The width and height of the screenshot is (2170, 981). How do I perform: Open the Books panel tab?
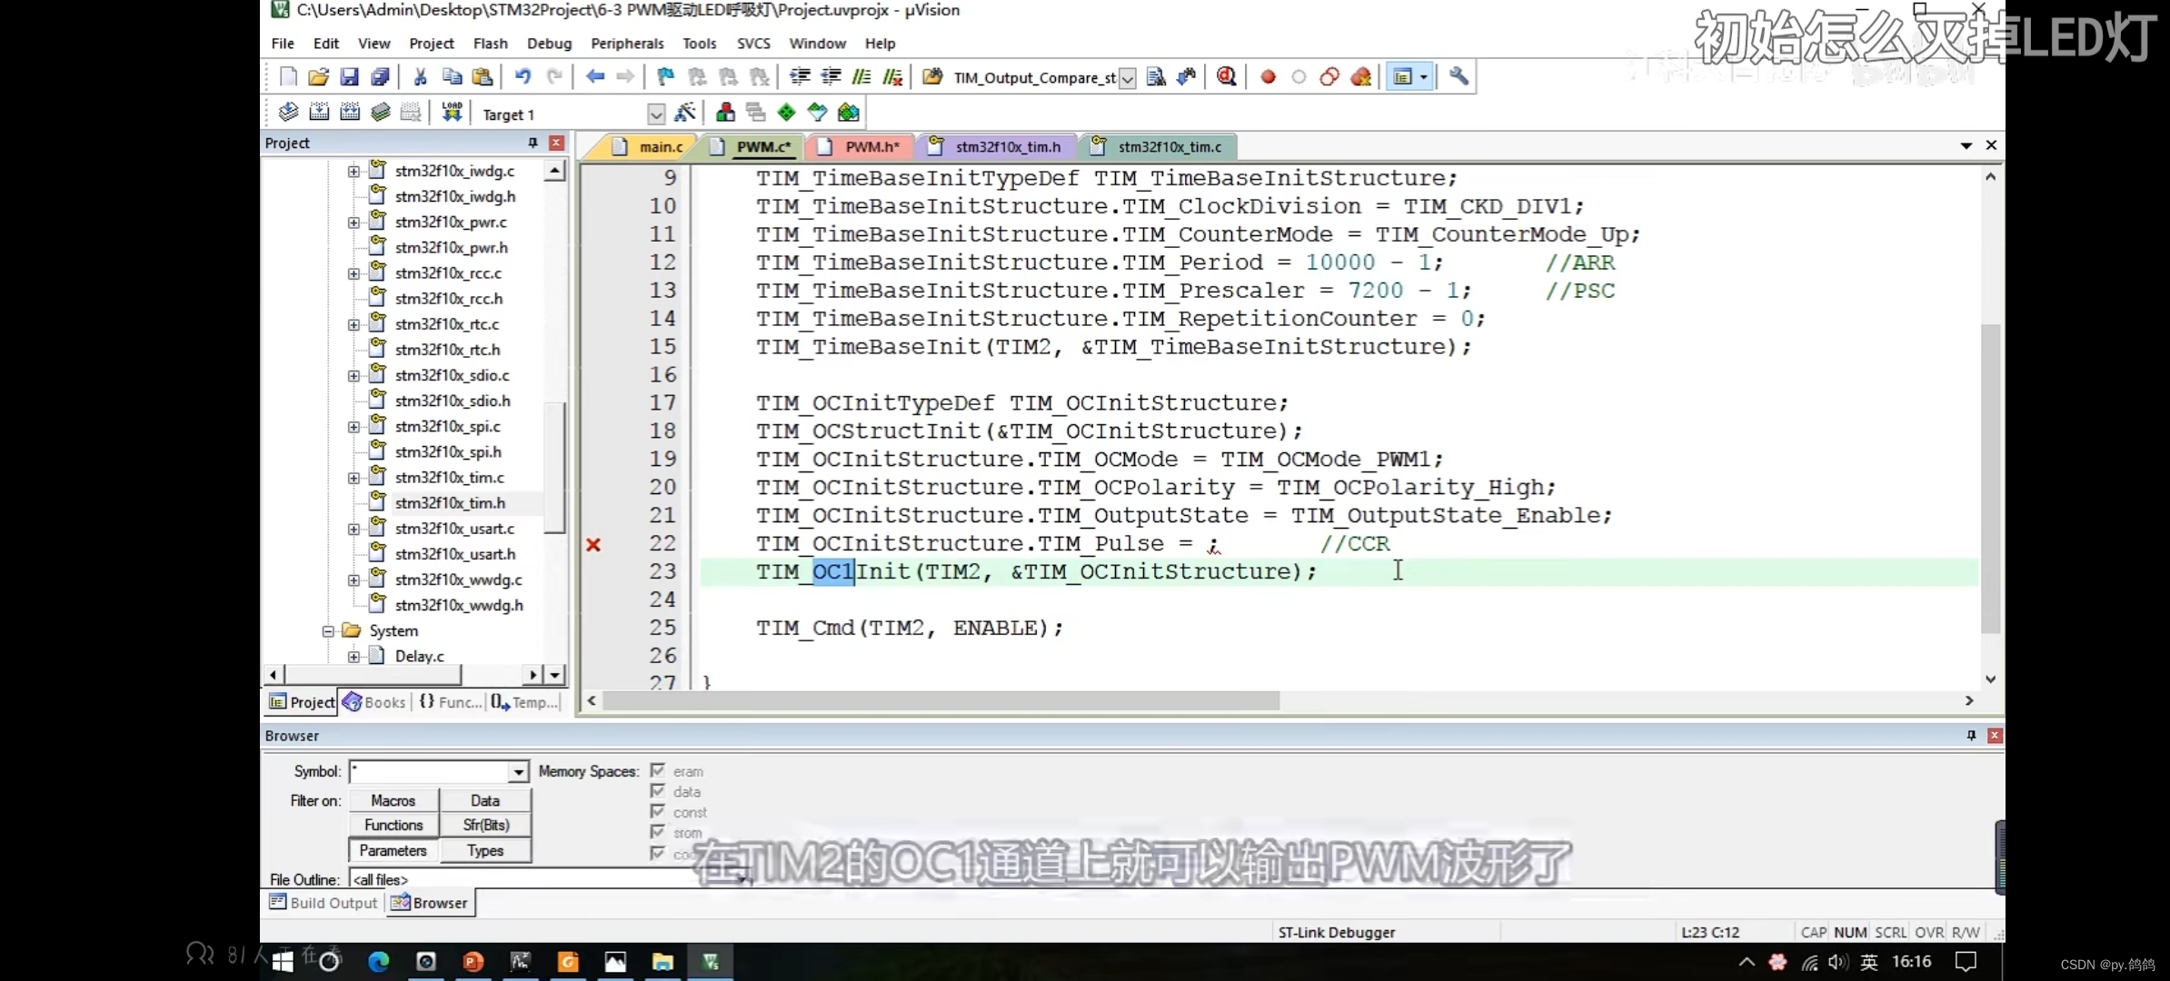pos(374,702)
